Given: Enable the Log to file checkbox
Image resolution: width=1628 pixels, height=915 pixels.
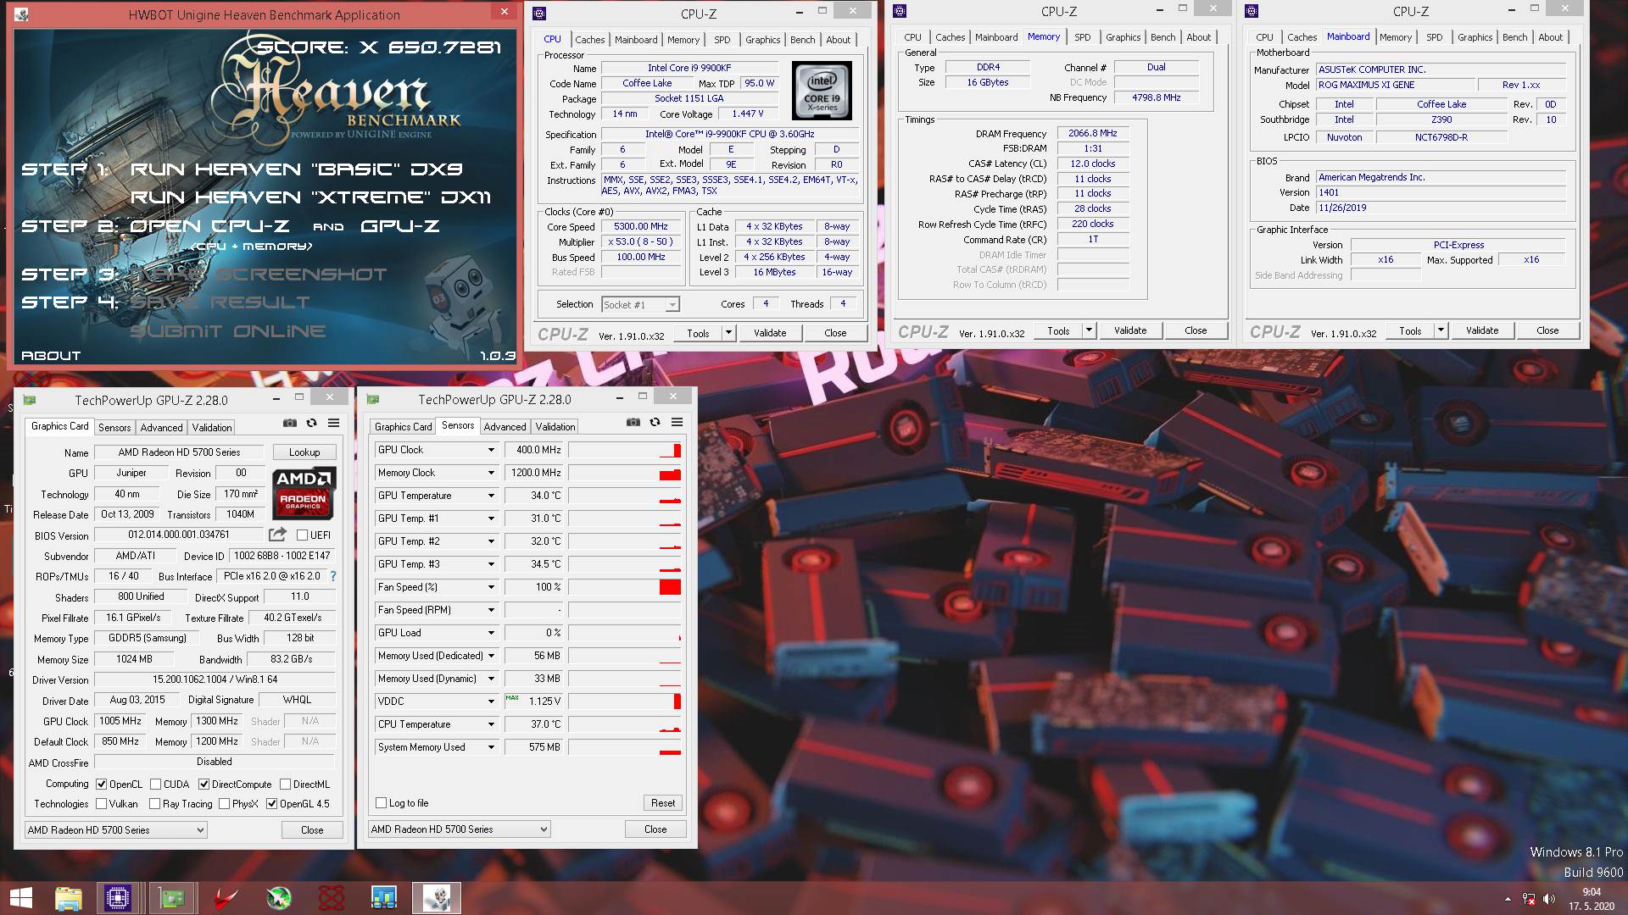Looking at the screenshot, I should (x=382, y=803).
